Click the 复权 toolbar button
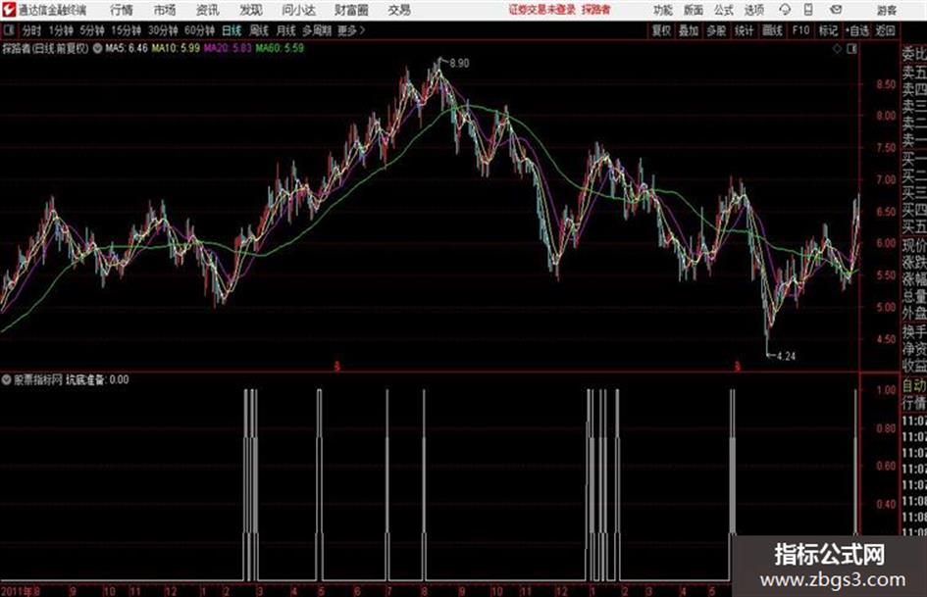This screenshot has width=927, height=597. (x=661, y=30)
